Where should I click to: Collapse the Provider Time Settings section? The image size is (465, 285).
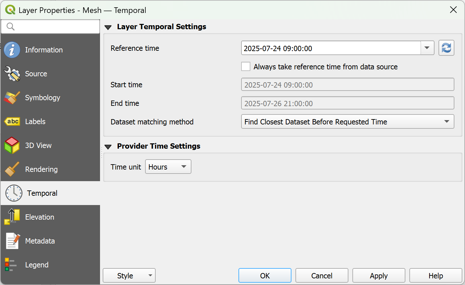[x=108, y=147]
